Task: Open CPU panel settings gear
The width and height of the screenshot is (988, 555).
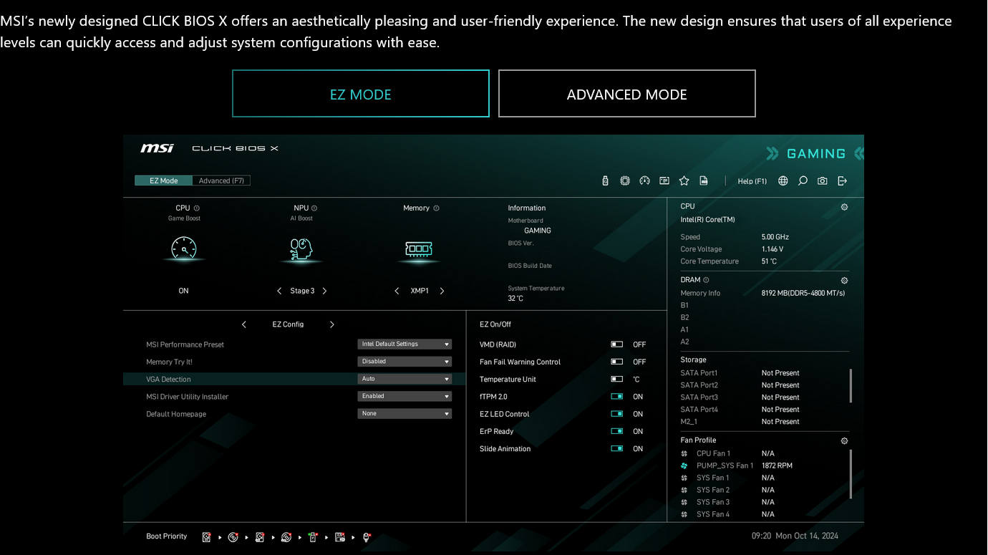Action: point(844,207)
